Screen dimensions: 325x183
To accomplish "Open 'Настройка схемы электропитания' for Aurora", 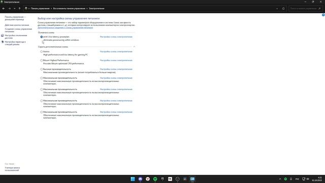I will 116,51.
